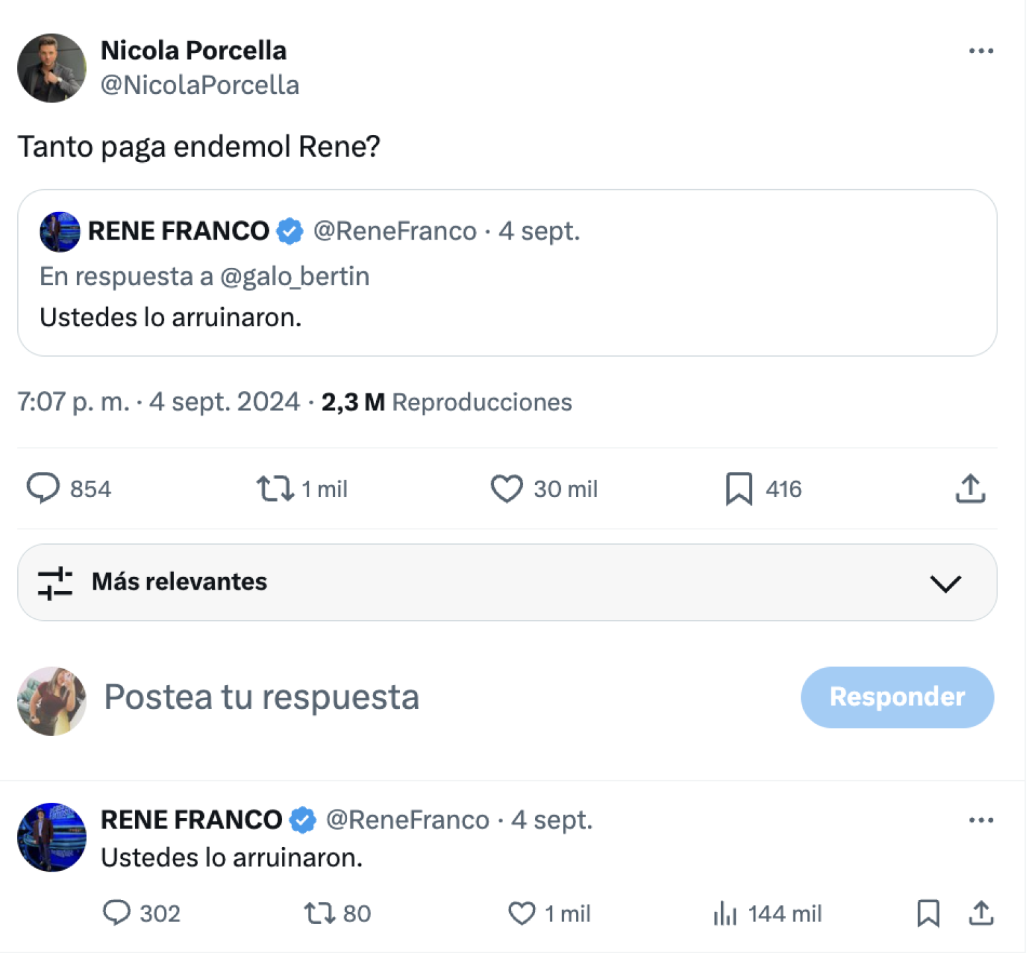This screenshot has width=1029, height=953.
Task: Open more options for Nicola Porcella's post
Action: coord(981,51)
